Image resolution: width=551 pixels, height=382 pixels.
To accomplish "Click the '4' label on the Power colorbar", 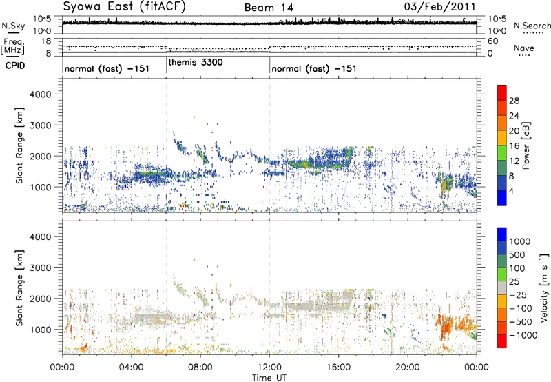I will (511, 191).
